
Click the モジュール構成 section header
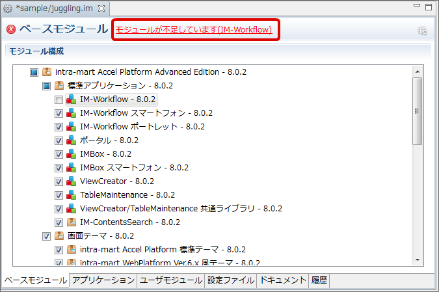36,51
